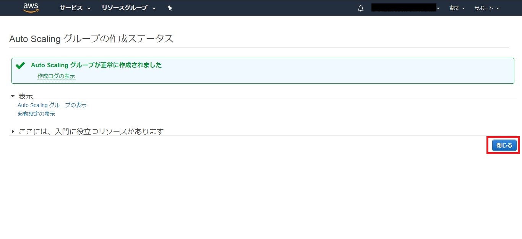The height and width of the screenshot is (239, 522).
Task: Open the サポート dropdown
Action: [x=486, y=8]
